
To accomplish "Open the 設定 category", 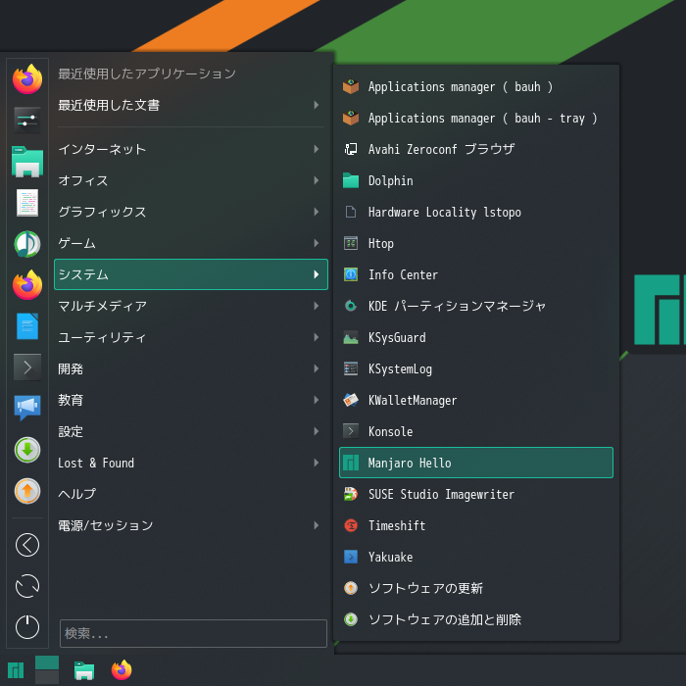I will click(191, 431).
